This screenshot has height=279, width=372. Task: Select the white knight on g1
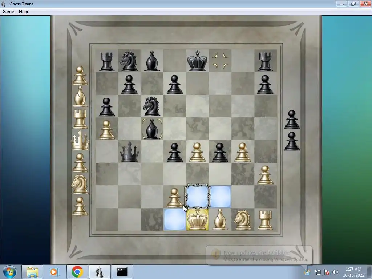242,220
